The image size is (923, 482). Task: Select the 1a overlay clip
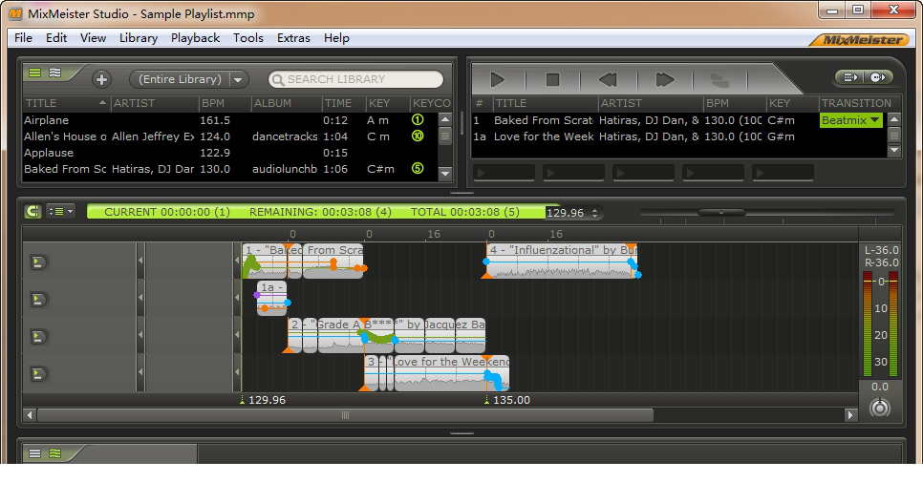click(x=272, y=298)
